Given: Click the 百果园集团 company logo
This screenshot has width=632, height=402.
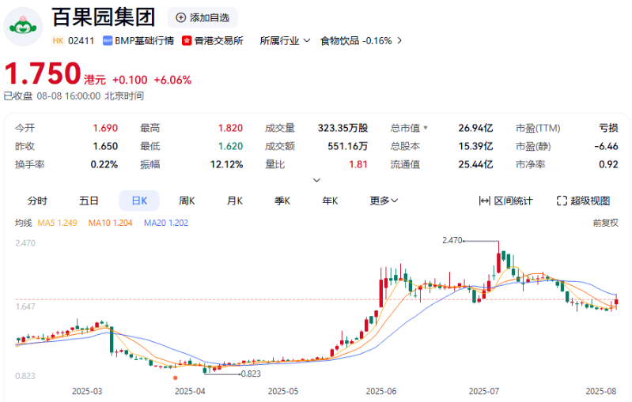Looking at the screenshot, I should [25, 27].
